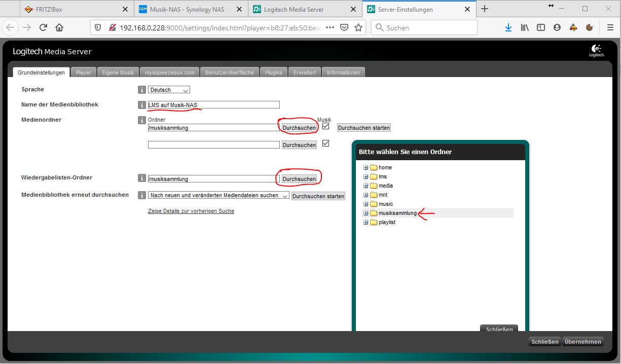Screen dimensions: 621x364
Task: Expand the media folder node
Action: 366,186
